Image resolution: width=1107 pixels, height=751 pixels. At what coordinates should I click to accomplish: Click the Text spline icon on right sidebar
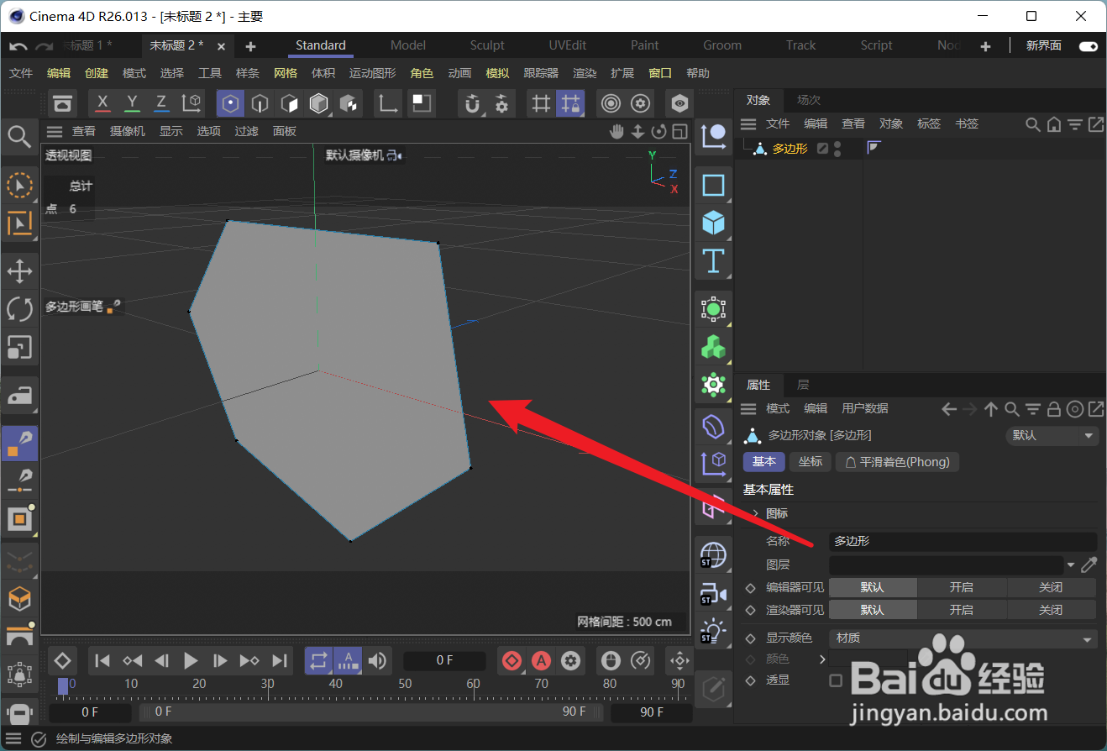click(x=713, y=261)
